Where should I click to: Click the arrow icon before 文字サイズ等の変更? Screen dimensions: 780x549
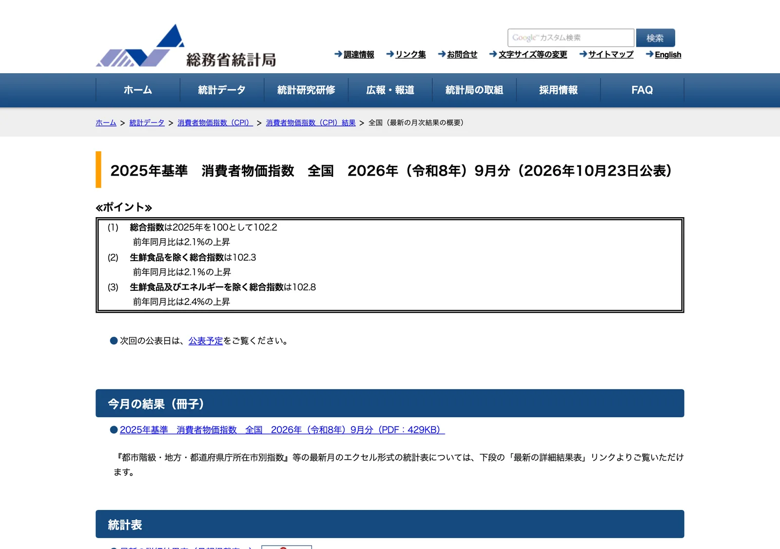(493, 54)
